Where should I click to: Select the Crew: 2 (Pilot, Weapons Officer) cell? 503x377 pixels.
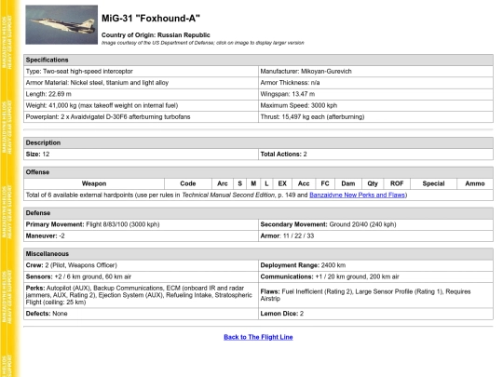click(x=141, y=265)
